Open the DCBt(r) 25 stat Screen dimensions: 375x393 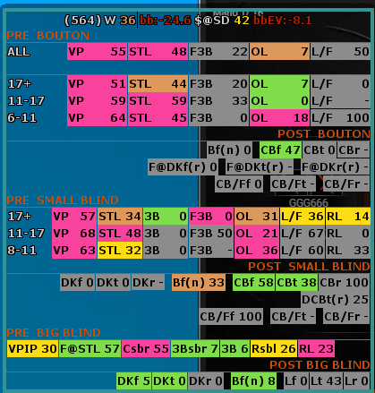[x=336, y=299]
